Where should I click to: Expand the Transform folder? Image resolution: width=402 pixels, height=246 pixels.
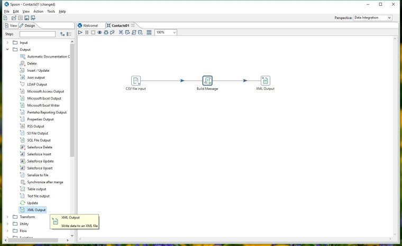[7, 217]
